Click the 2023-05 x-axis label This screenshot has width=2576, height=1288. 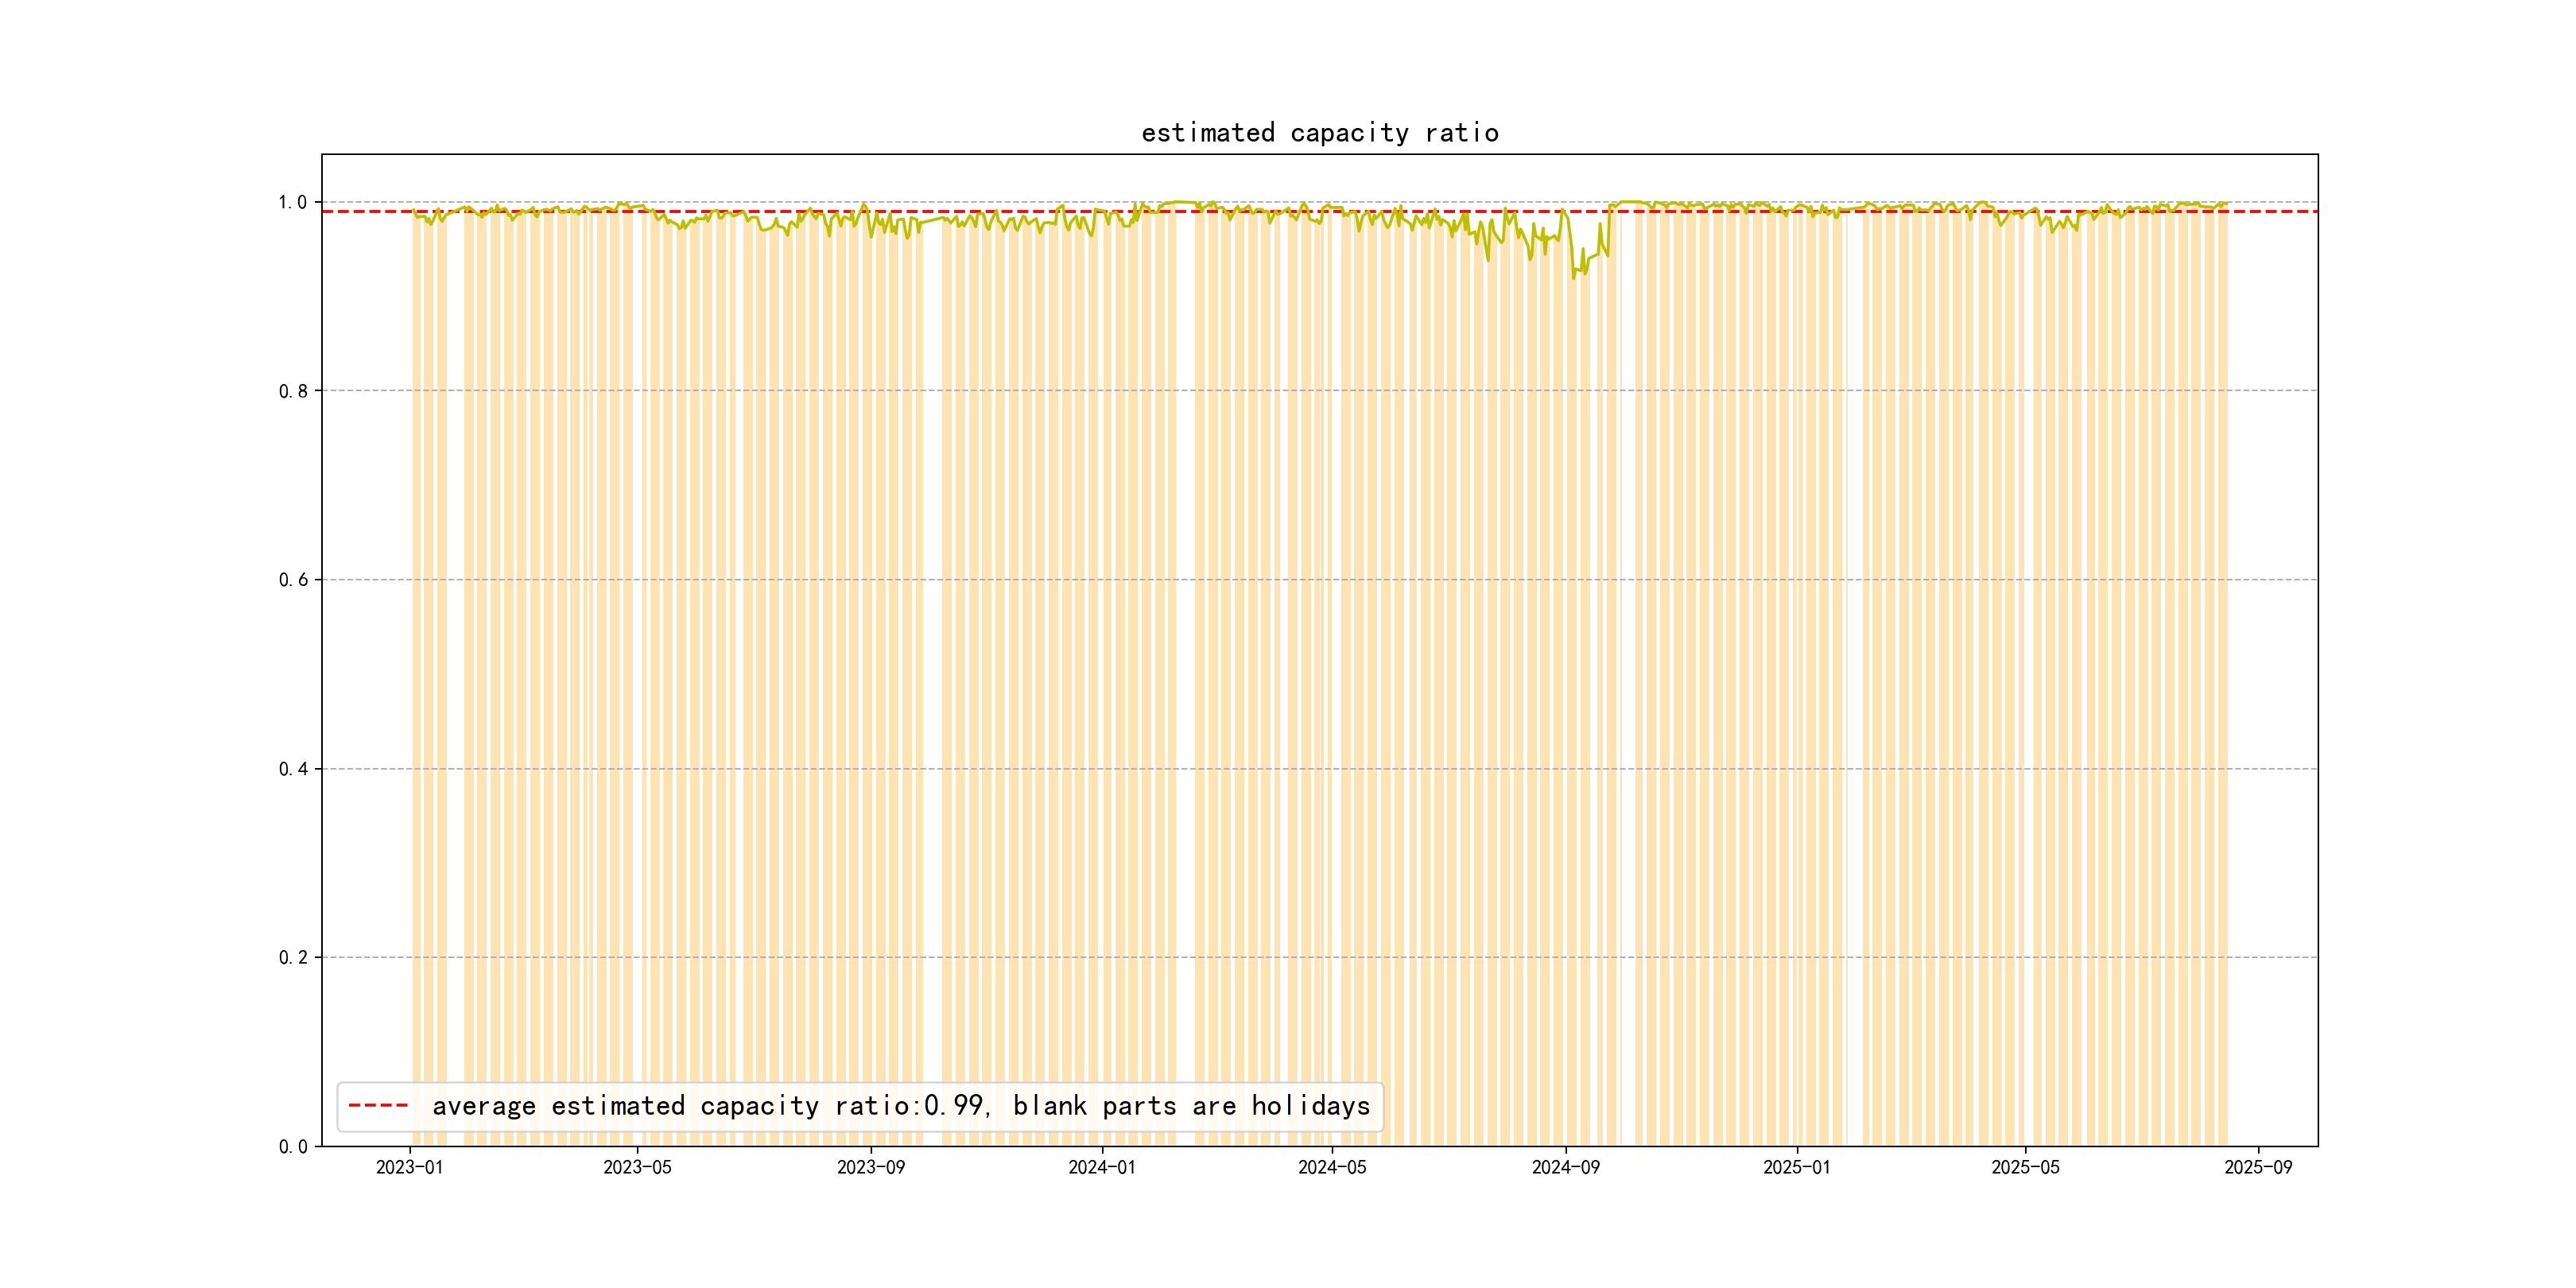tap(637, 1167)
